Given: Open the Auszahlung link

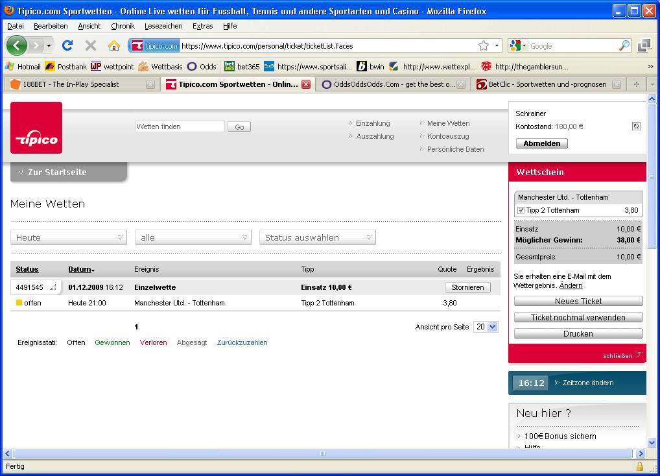Looking at the screenshot, I should pyautogui.click(x=375, y=136).
